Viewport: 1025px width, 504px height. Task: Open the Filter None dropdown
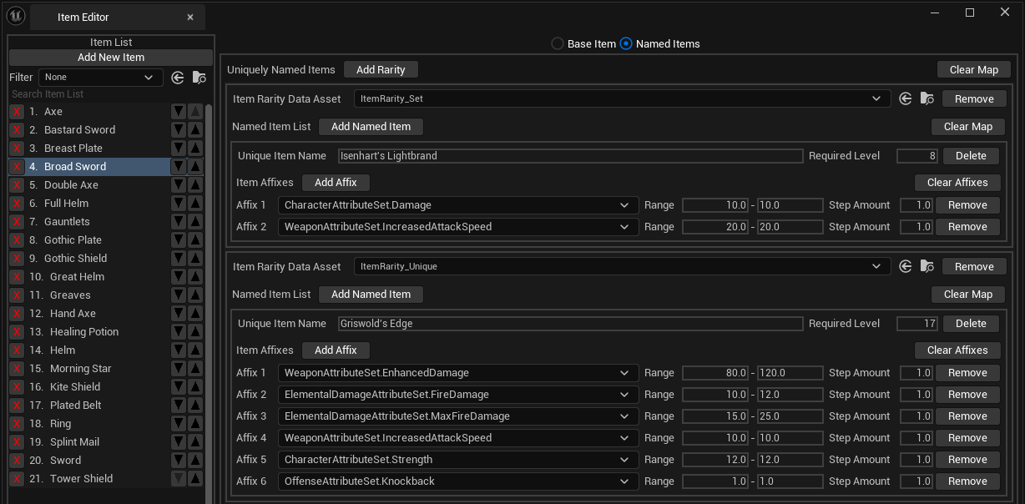pyautogui.click(x=101, y=78)
